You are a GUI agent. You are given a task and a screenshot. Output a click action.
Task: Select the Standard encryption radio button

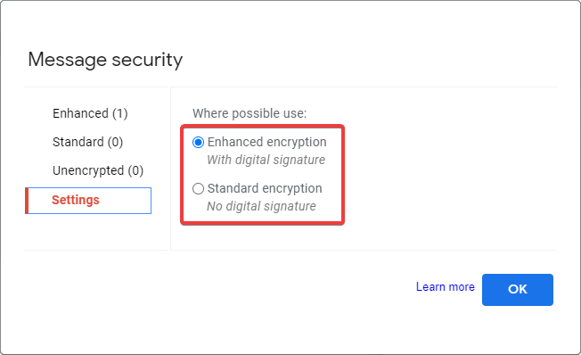click(x=198, y=188)
